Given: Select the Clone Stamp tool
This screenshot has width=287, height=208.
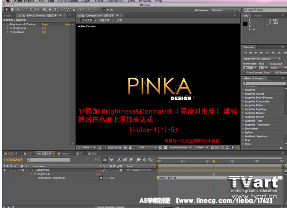Looking at the screenshot, I should pyautogui.click(x=69, y=10).
